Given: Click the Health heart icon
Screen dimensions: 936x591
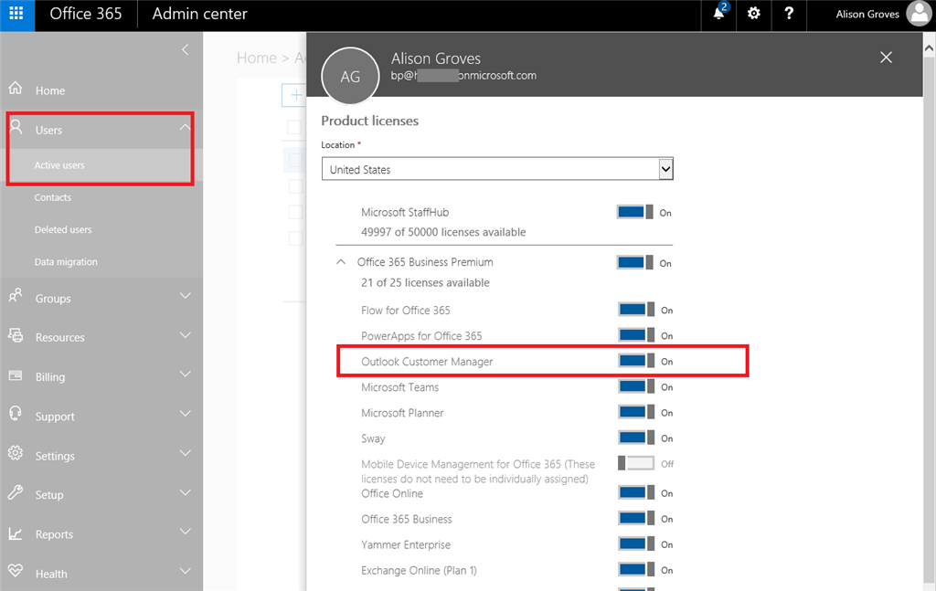Looking at the screenshot, I should [16, 571].
